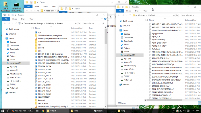Viewport: 201px width, 113px height.
Task: Select ABU SOFIAN folder shortcut
Action: [x=41, y=104]
